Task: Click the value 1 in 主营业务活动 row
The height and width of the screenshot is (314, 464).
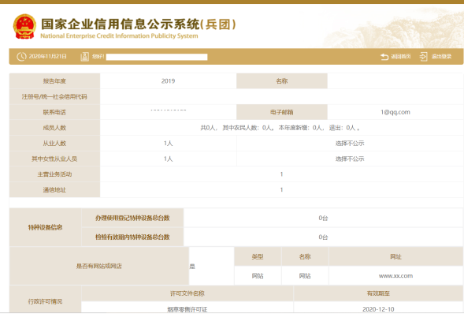Action: pyautogui.click(x=281, y=174)
